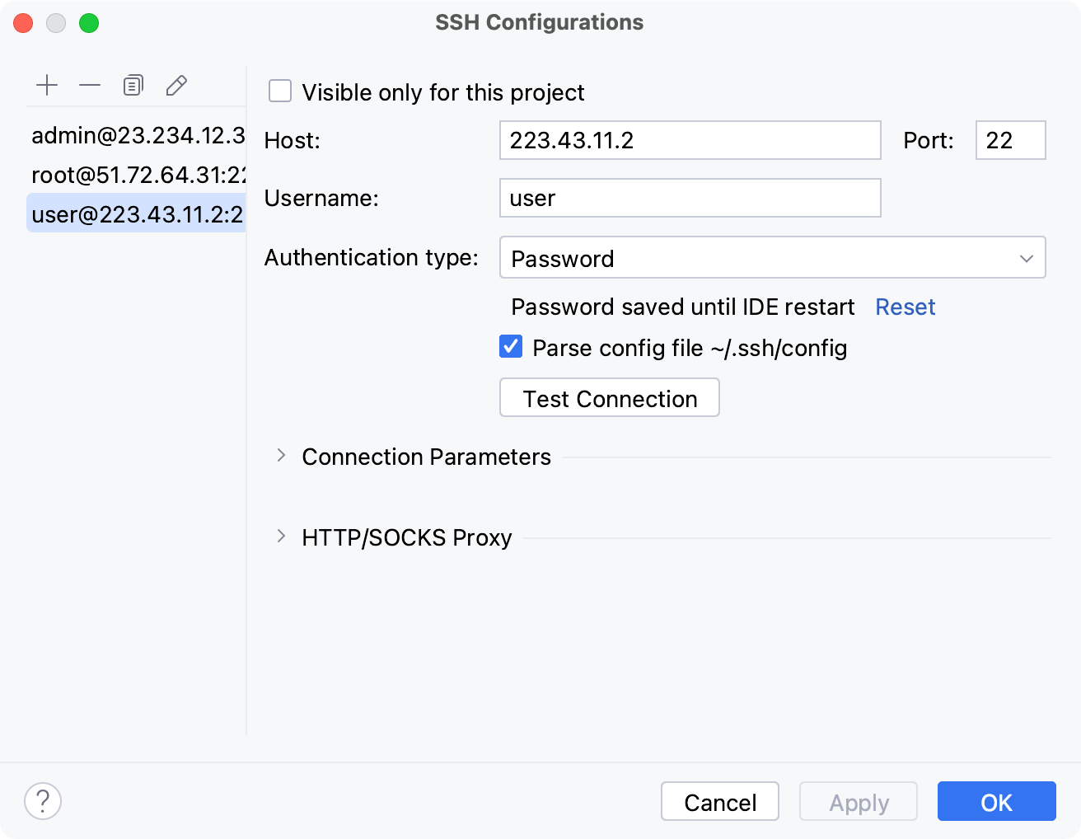Click the Username input field
Image resolution: width=1081 pixels, height=839 pixels.
(690, 198)
